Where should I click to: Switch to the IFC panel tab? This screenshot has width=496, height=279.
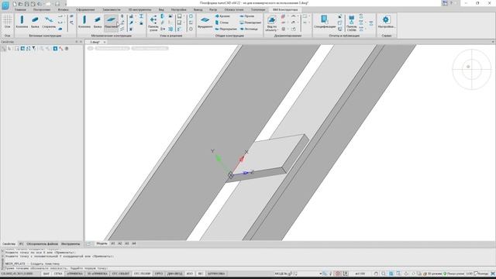coord(21,244)
